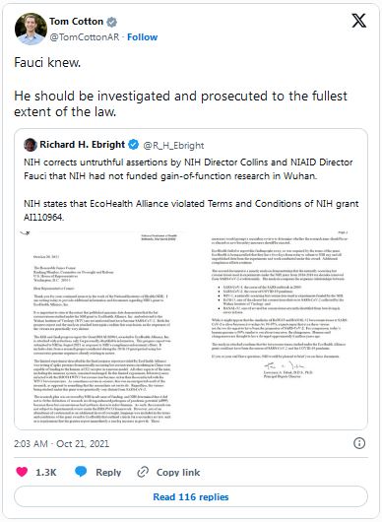Like the tweet with heart icon
The image size is (382, 522).
[22, 472]
